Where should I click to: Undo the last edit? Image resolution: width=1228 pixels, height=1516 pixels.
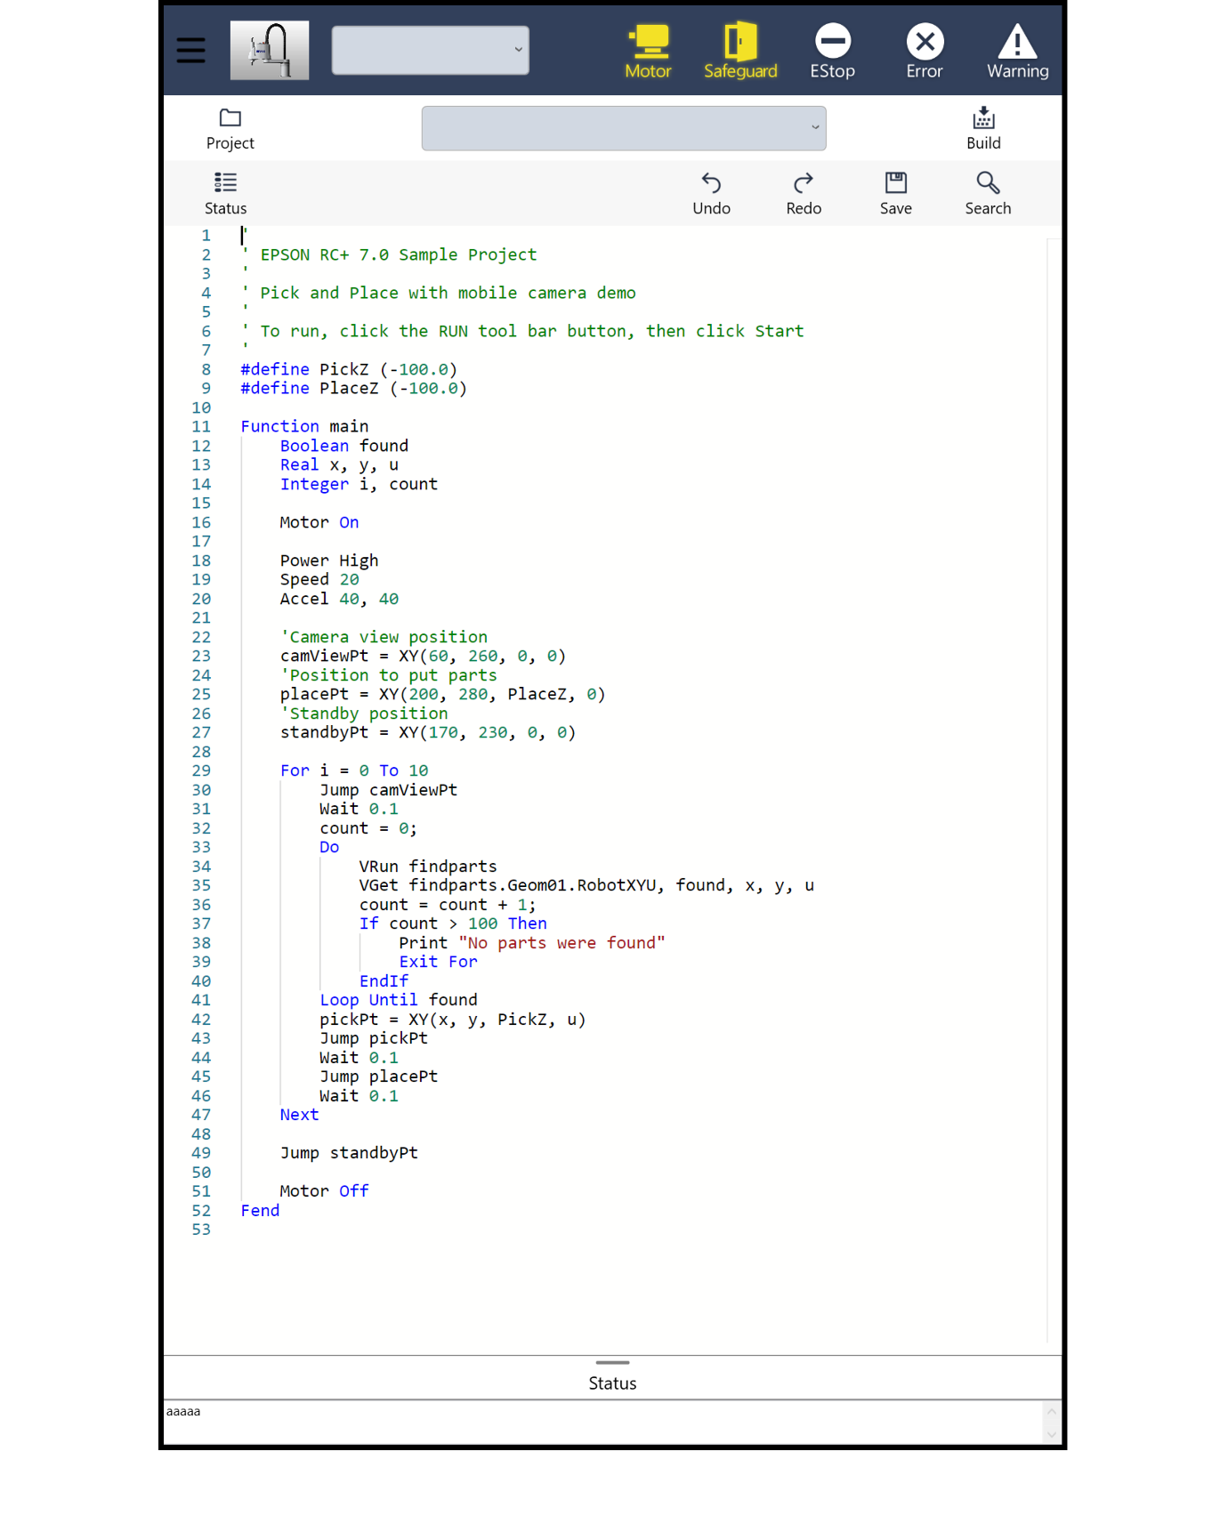pyautogui.click(x=712, y=194)
